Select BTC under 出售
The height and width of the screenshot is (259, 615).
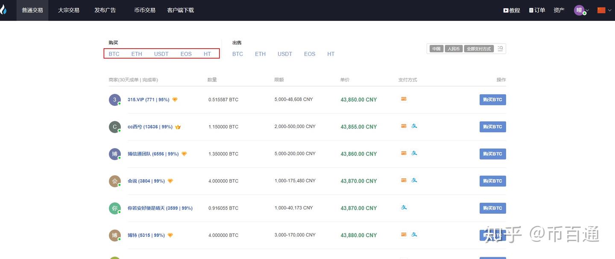pos(238,54)
